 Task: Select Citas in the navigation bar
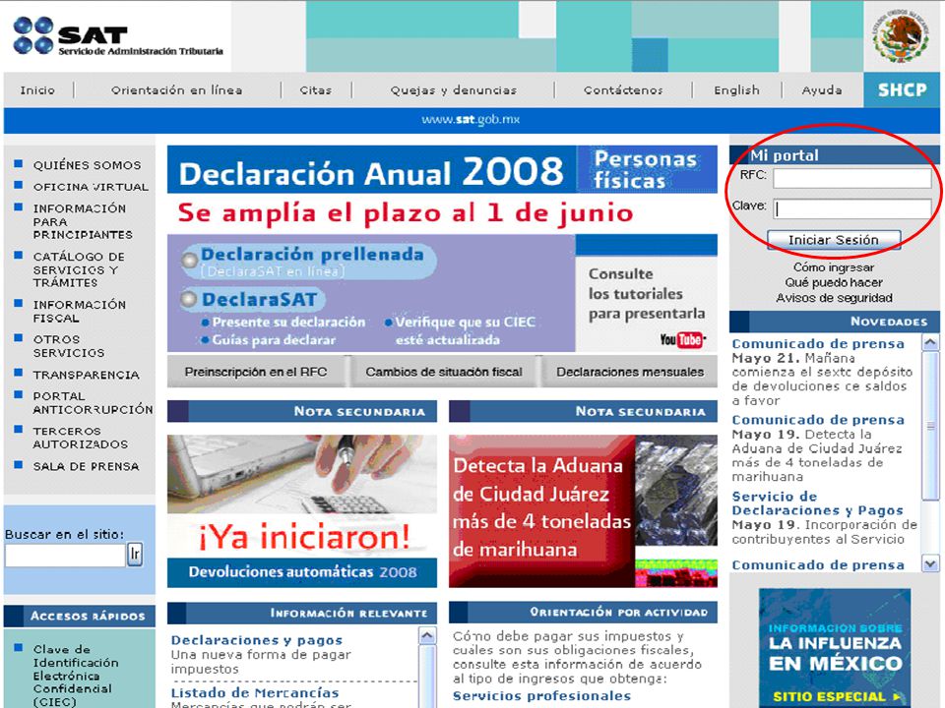316,90
